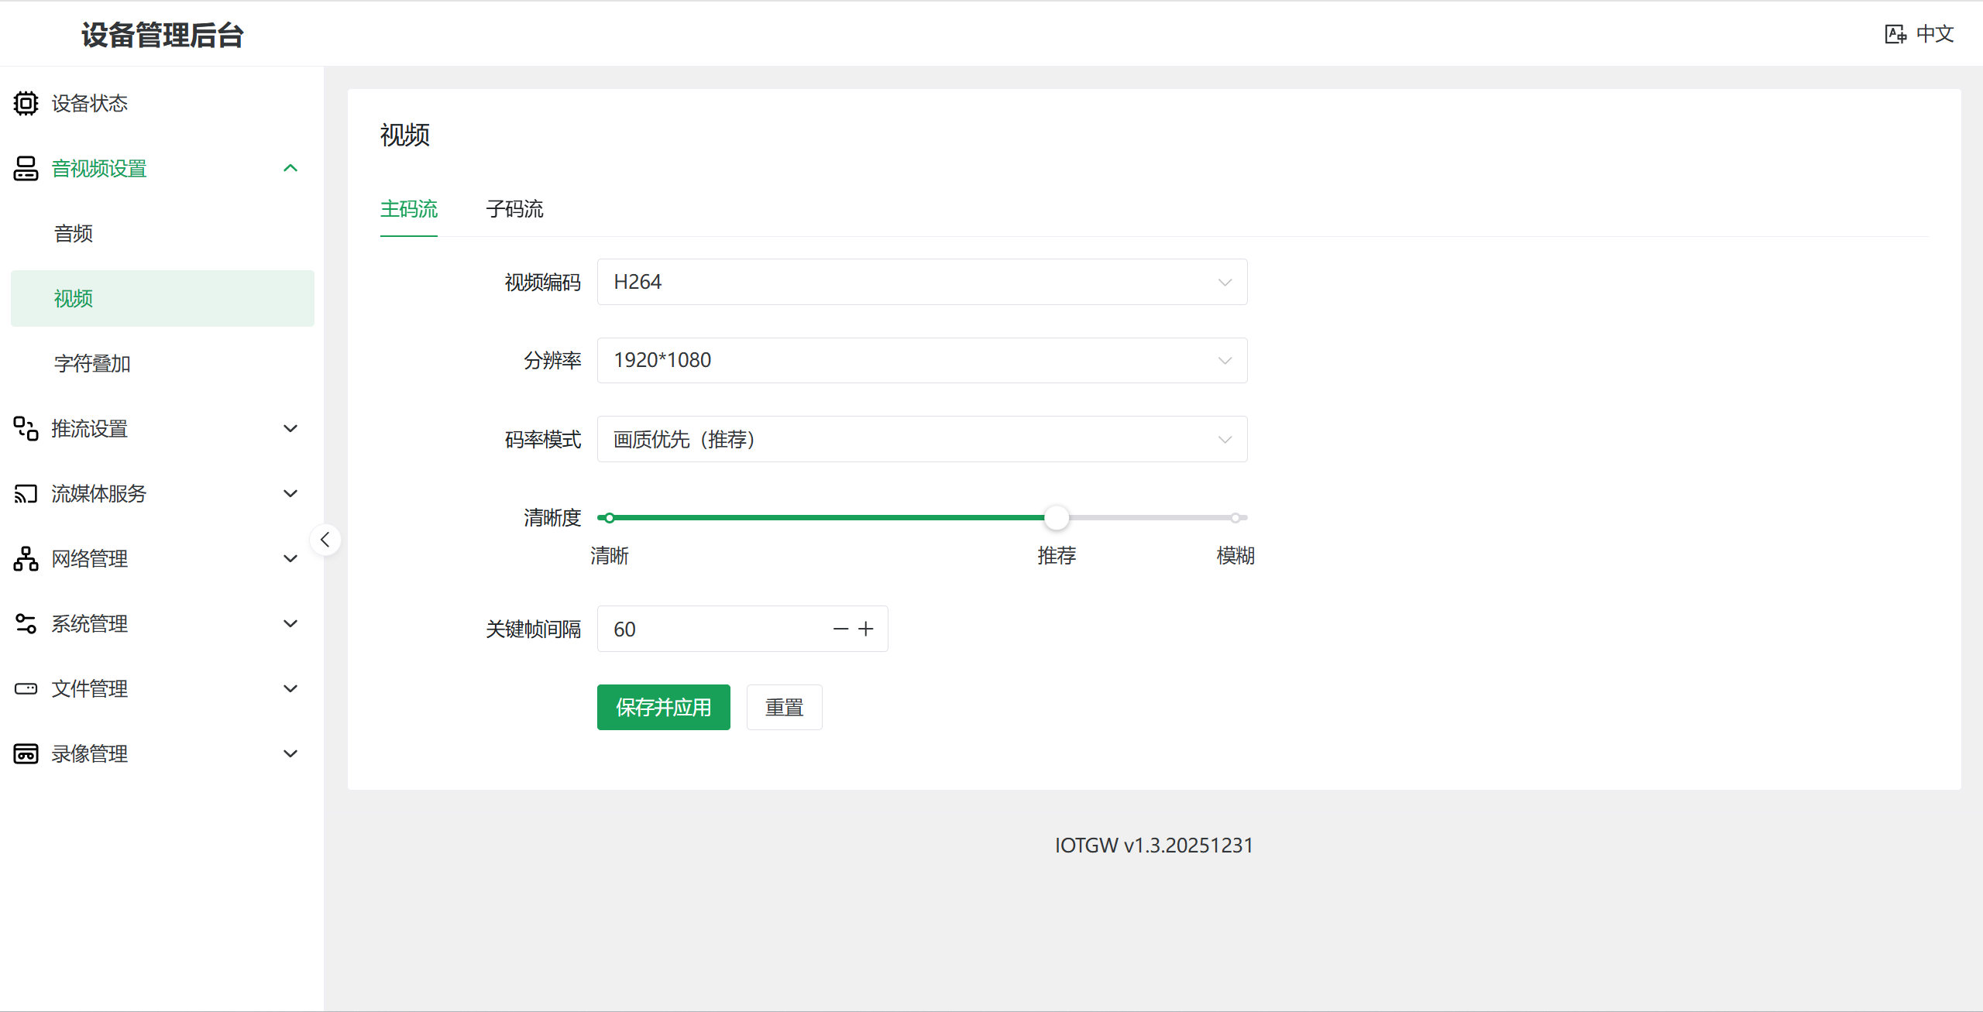Click the device status chip icon

pos(26,103)
